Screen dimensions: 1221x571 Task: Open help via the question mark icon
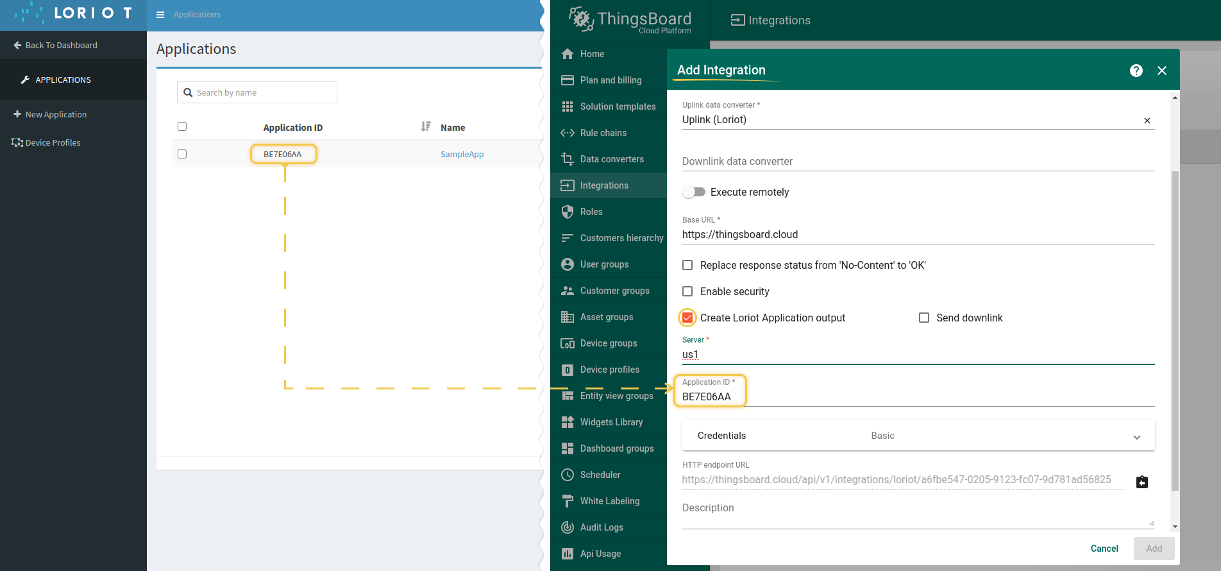1136,71
